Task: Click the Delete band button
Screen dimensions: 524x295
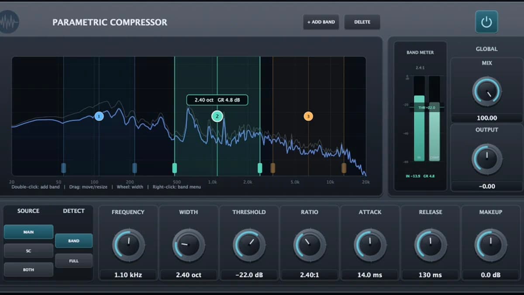Action: [362, 22]
